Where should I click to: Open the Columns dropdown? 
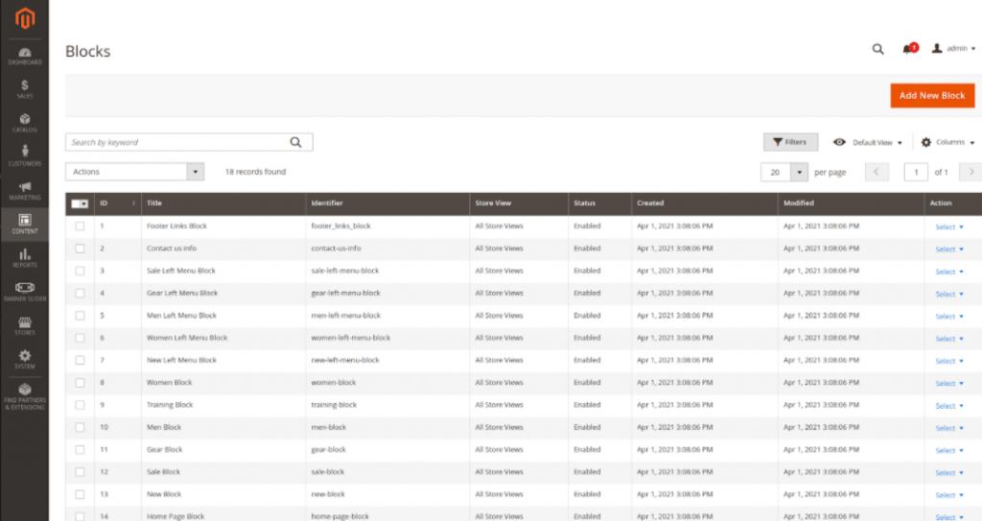tap(947, 142)
